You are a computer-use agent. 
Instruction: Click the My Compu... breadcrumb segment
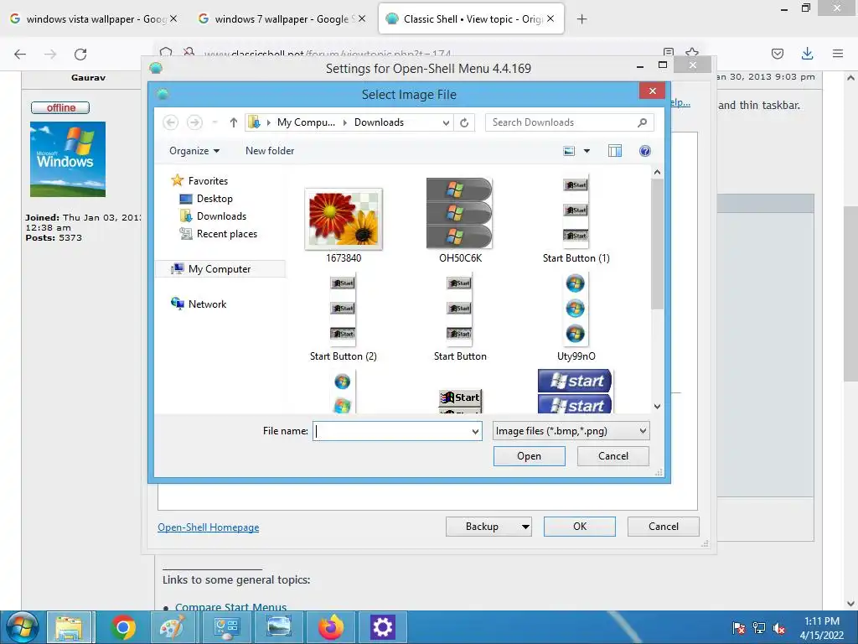pyautogui.click(x=306, y=122)
